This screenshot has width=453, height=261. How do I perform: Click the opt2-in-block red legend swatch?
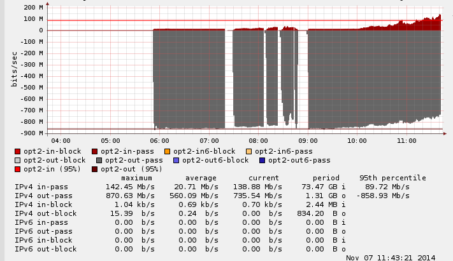[18, 152]
